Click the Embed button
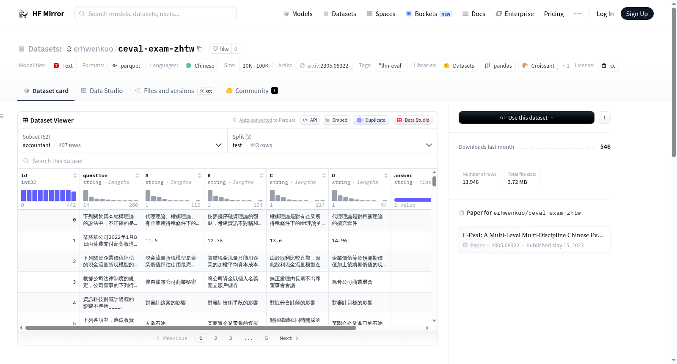677x364 pixels. click(x=336, y=120)
